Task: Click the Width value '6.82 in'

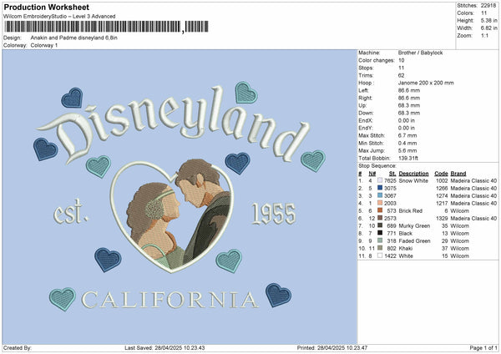Action: pyautogui.click(x=488, y=28)
